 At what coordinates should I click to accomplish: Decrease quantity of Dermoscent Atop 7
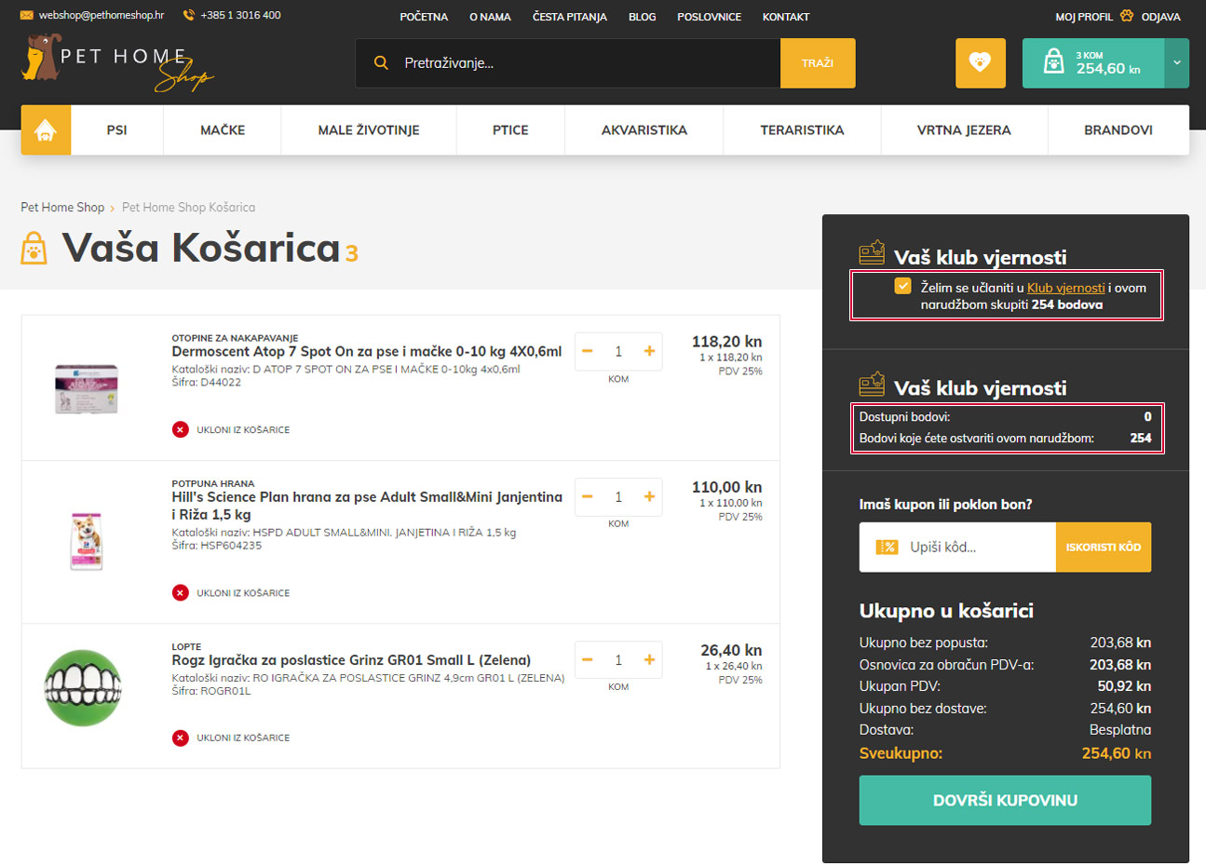pos(588,351)
